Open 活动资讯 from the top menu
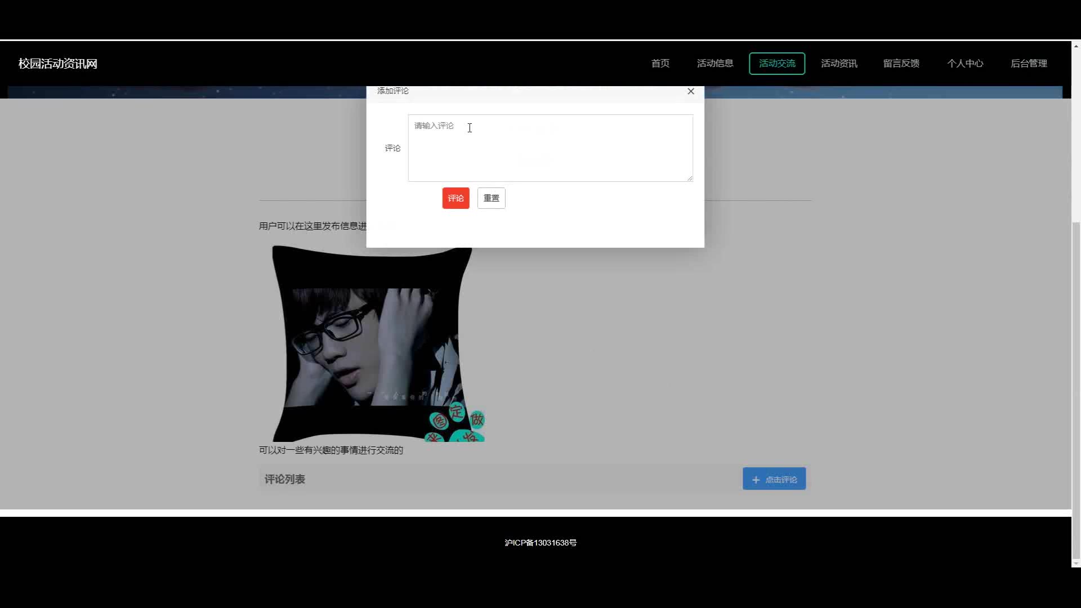The height and width of the screenshot is (608, 1081). coord(839,64)
